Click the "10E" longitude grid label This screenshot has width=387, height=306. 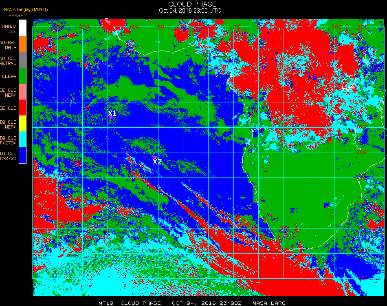pos(235,27)
